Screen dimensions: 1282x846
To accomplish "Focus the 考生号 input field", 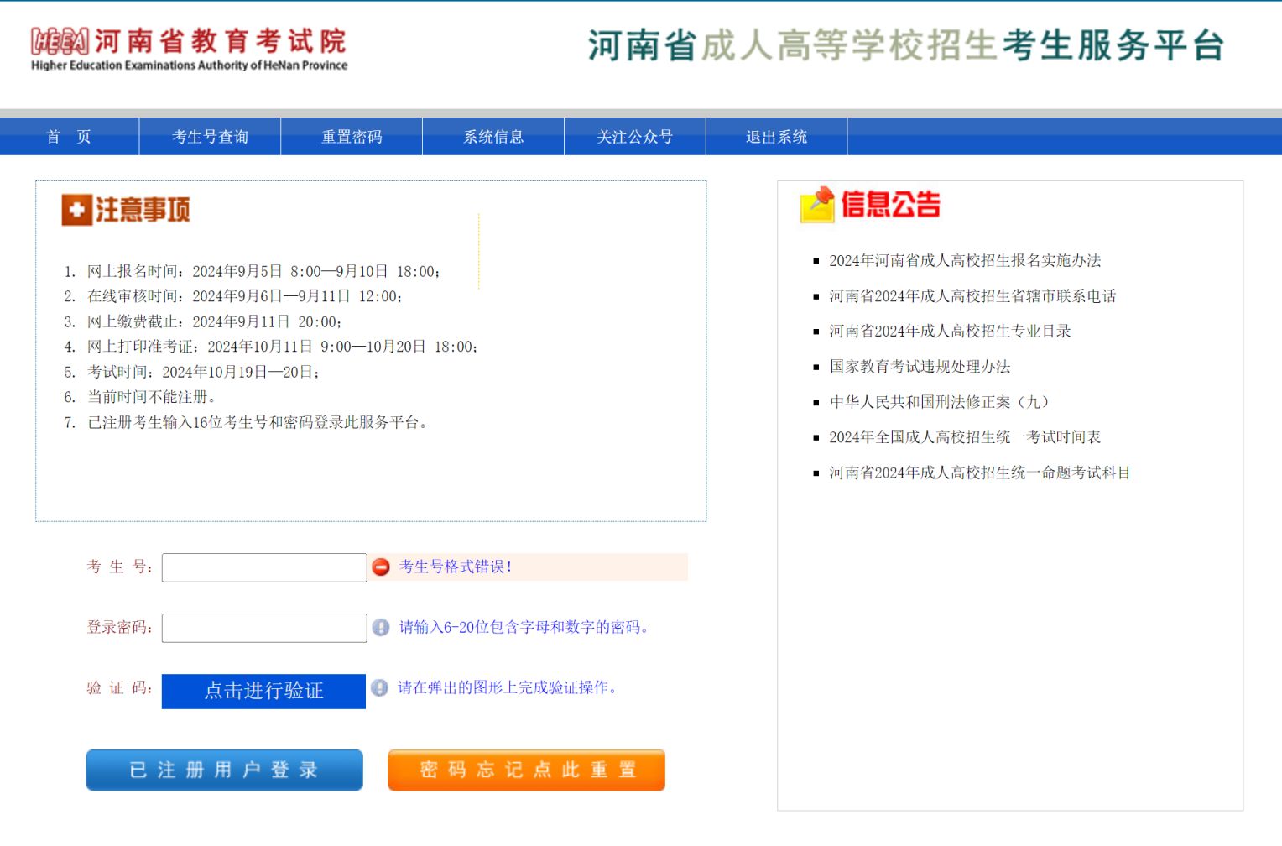I will coord(264,567).
